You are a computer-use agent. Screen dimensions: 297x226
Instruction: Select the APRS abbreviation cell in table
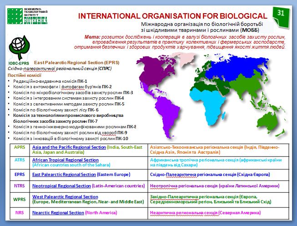(x=20, y=147)
